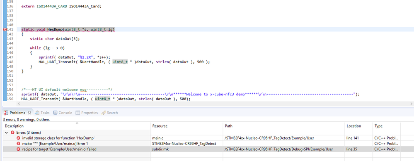Close the Problems tab
Image resolution: width=414 pixels, height=161 pixels.
(x=29, y=113)
